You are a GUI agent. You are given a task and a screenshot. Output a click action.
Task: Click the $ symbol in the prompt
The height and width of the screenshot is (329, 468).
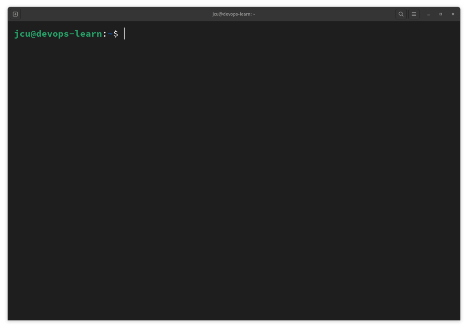pyautogui.click(x=116, y=34)
